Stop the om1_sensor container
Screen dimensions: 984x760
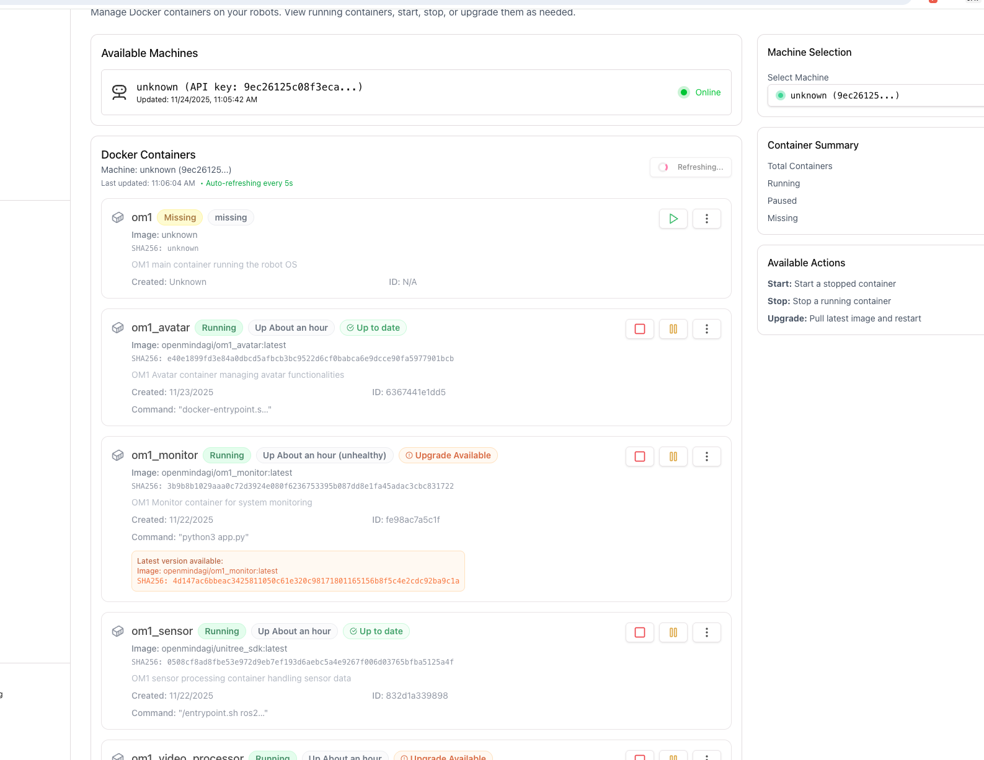point(640,632)
